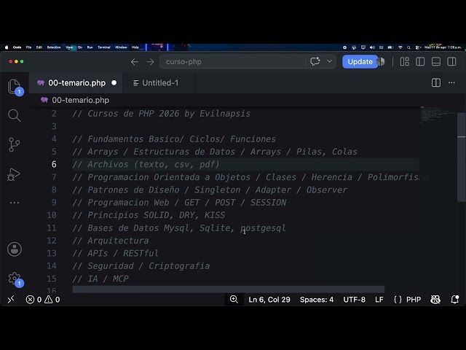Open Spotlight search in macOS menu bar
466x350 pixels.
pos(409,47)
